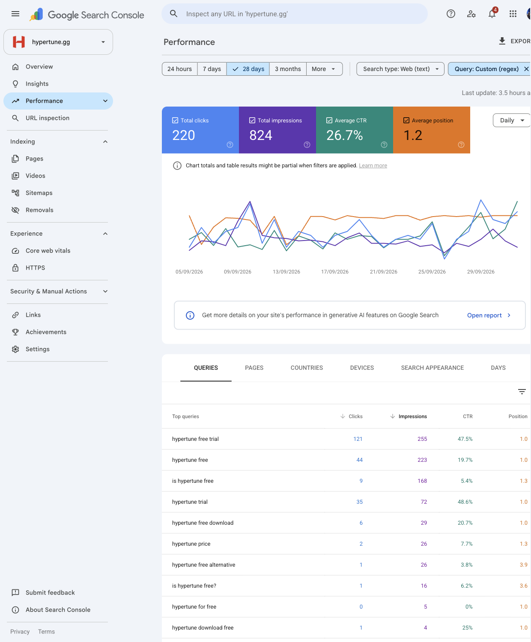
Task: Open Total impressions help icon
Action: 307,145
